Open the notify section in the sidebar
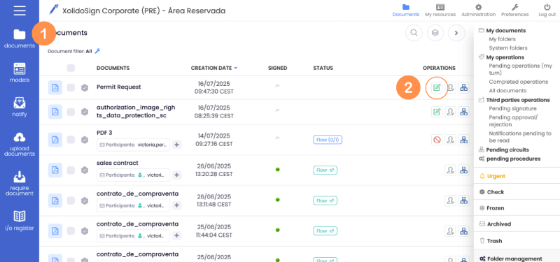 pyautogui.click(x=20, y=107)
